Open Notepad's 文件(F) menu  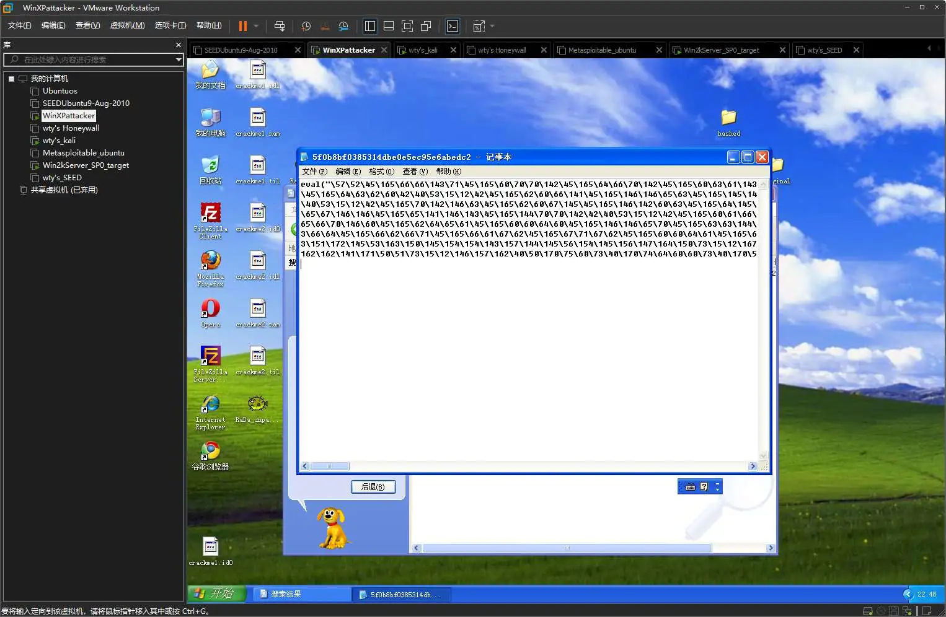coord(314,172)
